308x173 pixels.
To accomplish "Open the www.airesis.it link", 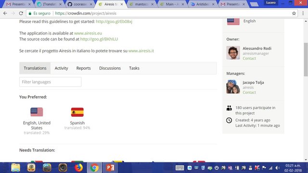I will [x=141, y=51].
